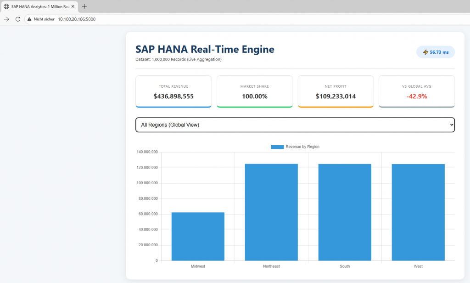
Task: Close the SAP HANA Analytics tab
Action: [x=73, y=6]
